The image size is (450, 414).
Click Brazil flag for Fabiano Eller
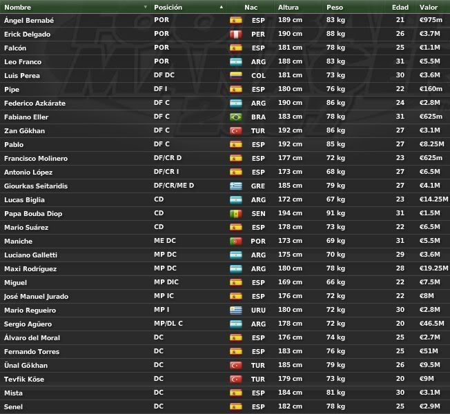[x=236, y=117]
